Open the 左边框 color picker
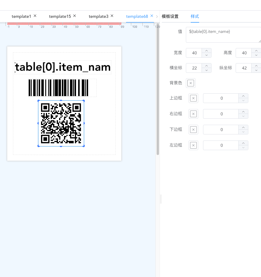The height and width of the screenshot is (277, 261). click(193, 145)
